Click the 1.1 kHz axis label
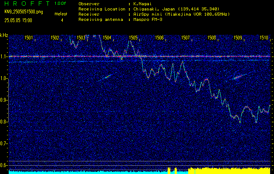Image resolution: width=274 pixels, height=174 pixels. click(x=3, y=57)
